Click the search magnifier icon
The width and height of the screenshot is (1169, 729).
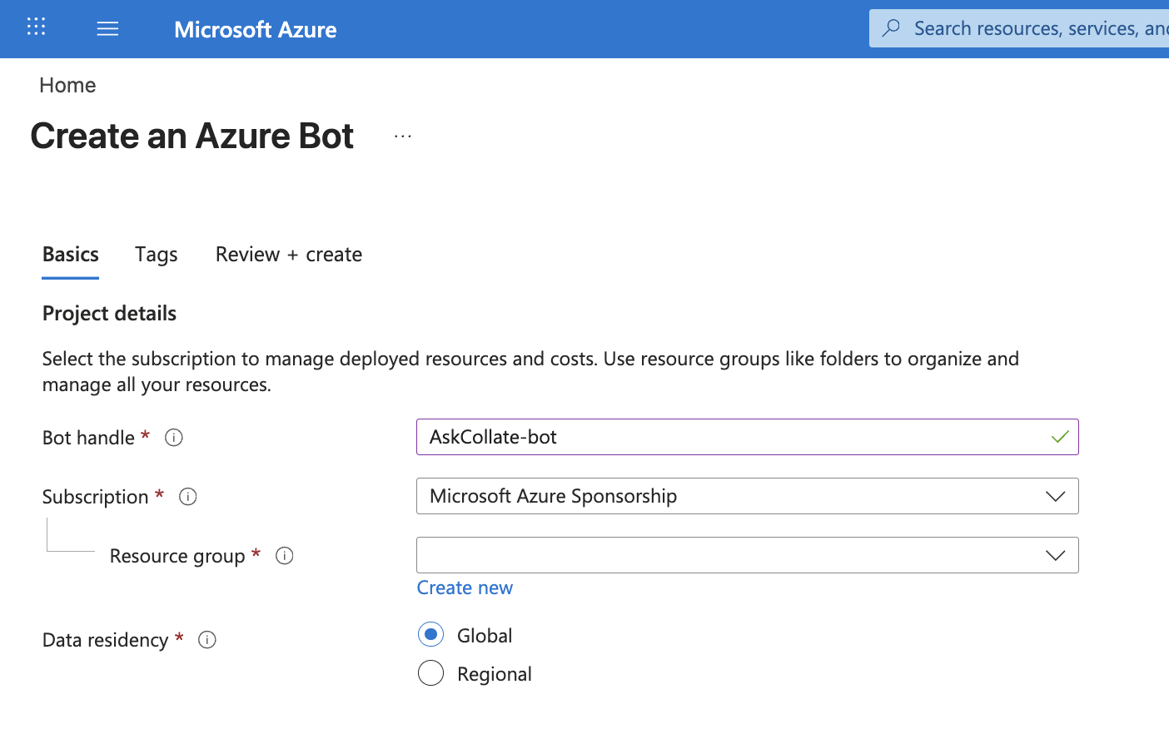pyautogui.click(x=891, y=28)
